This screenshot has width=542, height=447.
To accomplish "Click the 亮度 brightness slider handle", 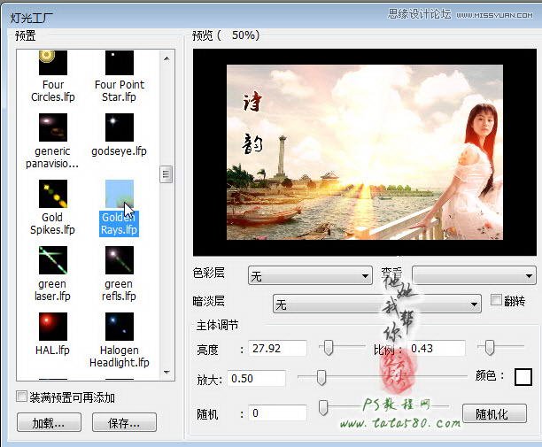I will [328, 348].
